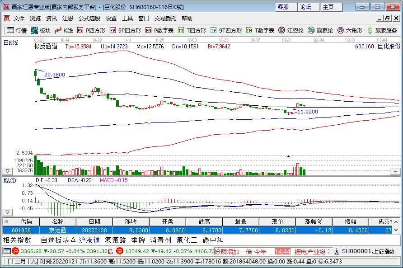Sort by the 涨幅% column header
The width and height of the screenshot is (403, 268).
314,222
